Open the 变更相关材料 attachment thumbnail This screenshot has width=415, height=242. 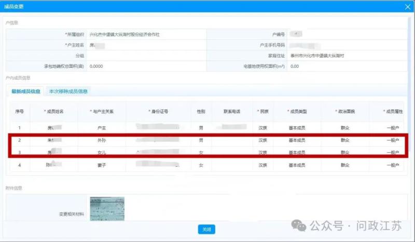coord(107,209)
